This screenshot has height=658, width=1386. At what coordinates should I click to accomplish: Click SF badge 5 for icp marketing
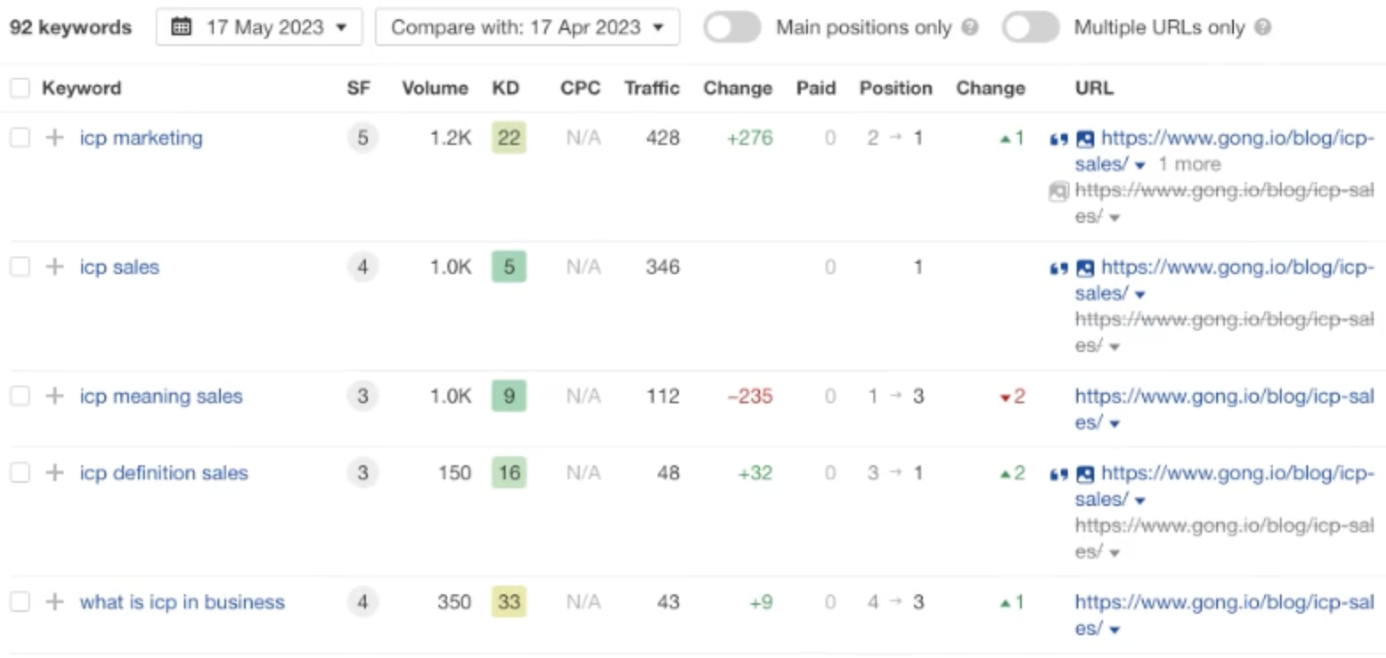pyautogui.click(x=362, y=138)
